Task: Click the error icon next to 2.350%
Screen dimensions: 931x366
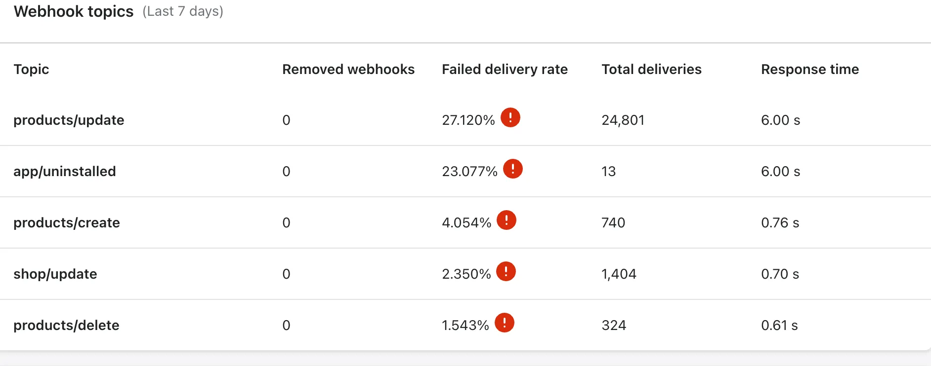Action: click(x=506, y=271)
